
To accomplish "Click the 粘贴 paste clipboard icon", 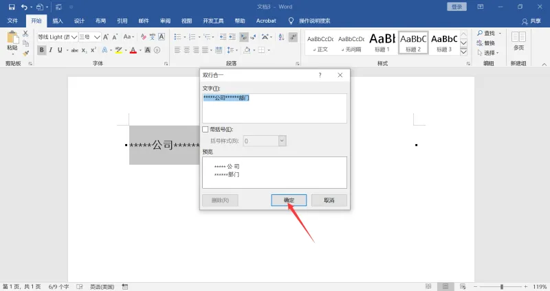I will (x=12, y=38).
